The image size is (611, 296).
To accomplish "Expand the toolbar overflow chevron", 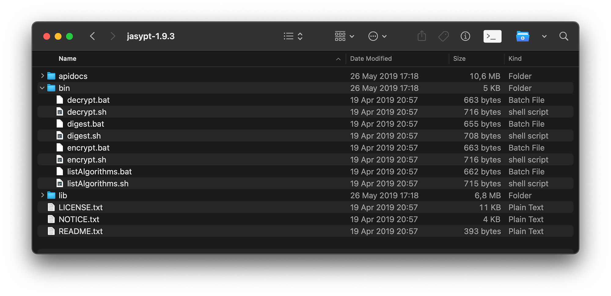I will click(544, 37).
